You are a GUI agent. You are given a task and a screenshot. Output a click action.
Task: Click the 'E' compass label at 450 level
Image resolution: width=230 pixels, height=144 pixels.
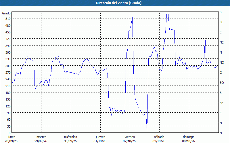(x=221, y=32)
